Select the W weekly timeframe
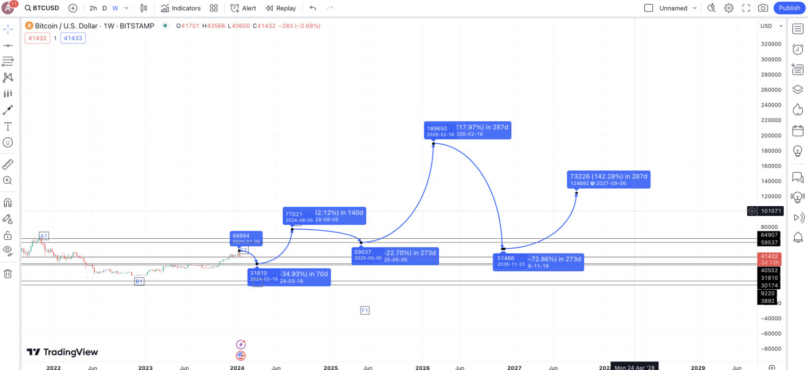Image resolution: width=808 pixels, height=370 pixels. (x=115, y=8)
